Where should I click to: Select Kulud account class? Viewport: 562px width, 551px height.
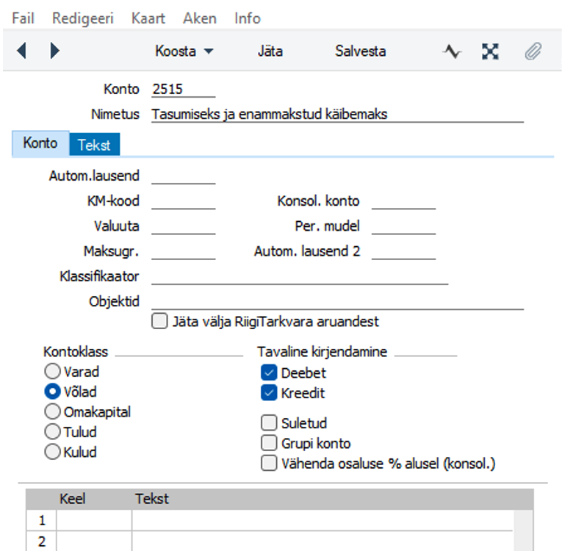[52, 452]
